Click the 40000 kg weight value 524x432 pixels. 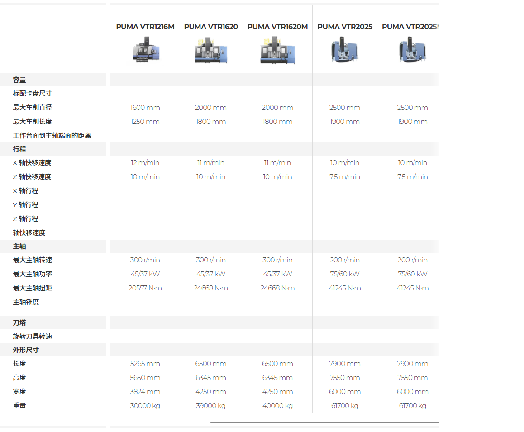click(277, 406)
